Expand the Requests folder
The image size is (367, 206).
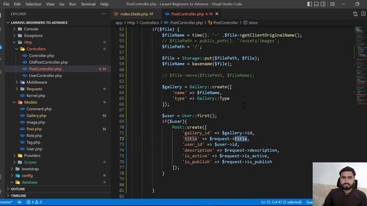tap(34, 89)
